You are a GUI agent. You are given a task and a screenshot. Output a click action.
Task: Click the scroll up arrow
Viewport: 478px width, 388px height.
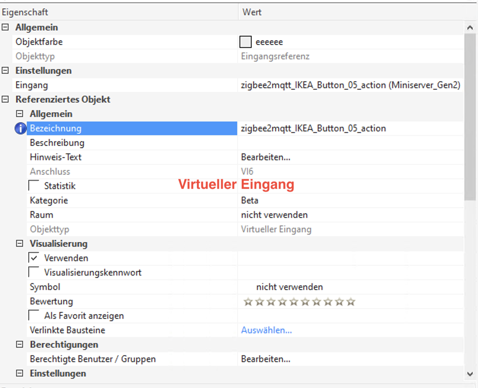click(470, 28)
